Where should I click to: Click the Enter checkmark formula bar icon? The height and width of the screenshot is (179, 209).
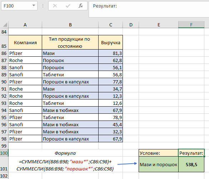point(68,6)
